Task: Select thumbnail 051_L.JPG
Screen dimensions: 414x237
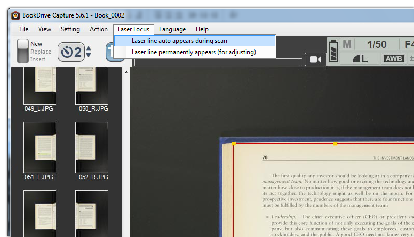Action: pyautogui.click(x=40, y=147)
